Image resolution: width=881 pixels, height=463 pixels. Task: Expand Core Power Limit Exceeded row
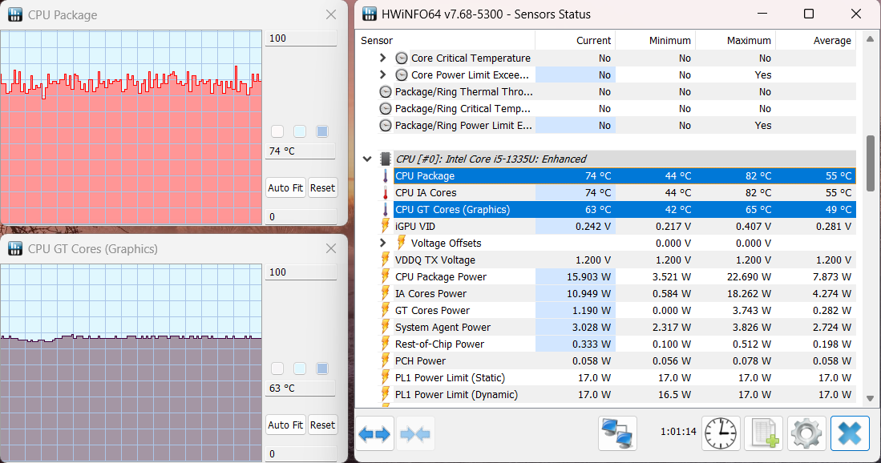[382, 74]
